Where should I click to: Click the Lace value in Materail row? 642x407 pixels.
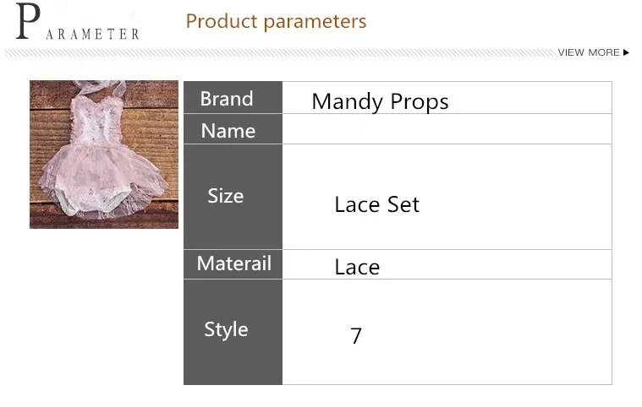pyautogui.click(x=357, y=267)
